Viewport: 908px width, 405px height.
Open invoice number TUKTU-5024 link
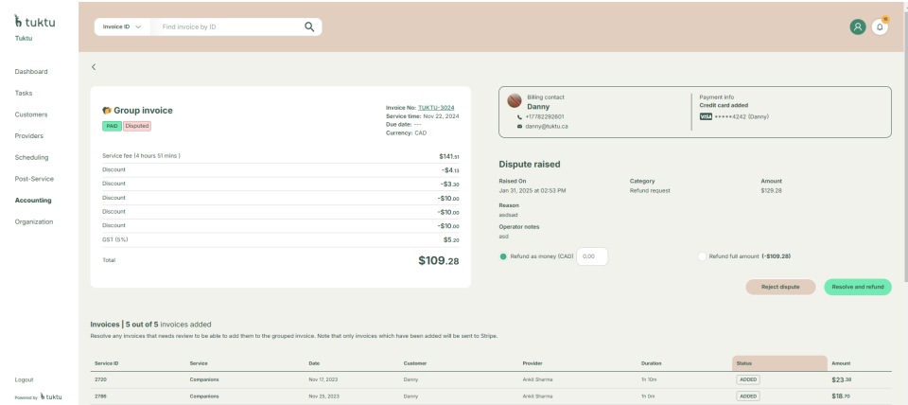436,108
